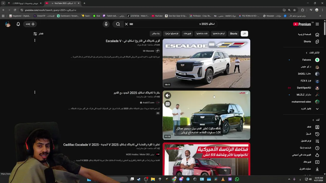Open more options for Escalade V video
The image size is (326, 183).
click(35, 40)
